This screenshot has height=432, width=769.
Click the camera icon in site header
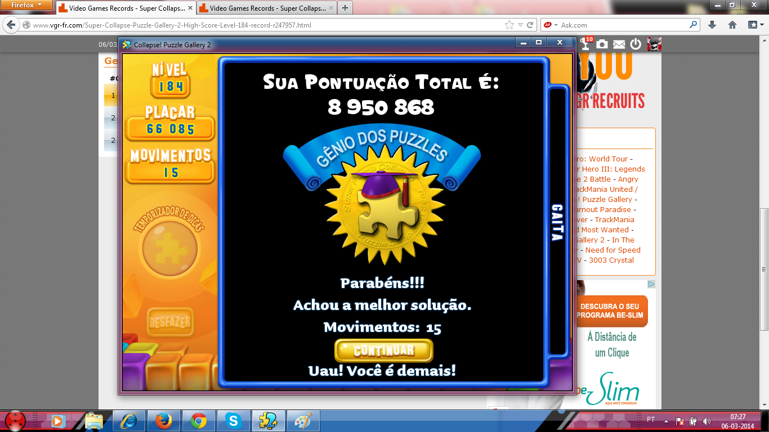tap(602, 44)
